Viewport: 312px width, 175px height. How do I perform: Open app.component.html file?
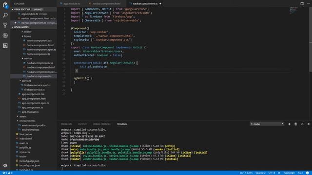point(34,99)
